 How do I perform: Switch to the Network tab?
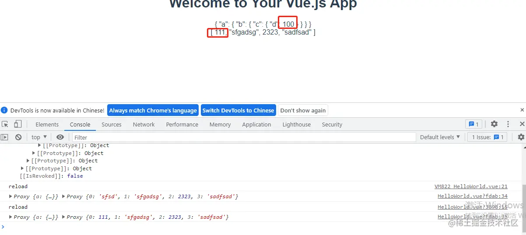coord(144,124)
